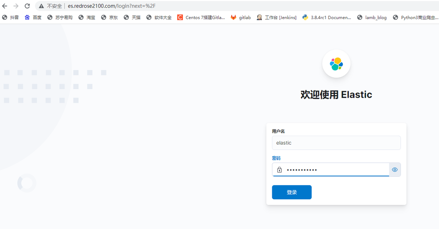Reload the page with refresh icon
The width and height of the screenshot is (439, 229).
pyautogui.click(x=27, y=6)
